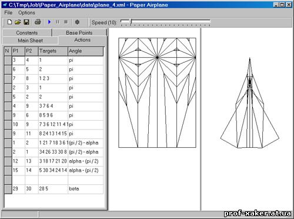Image resolution: width=294 pixels, height=219 pixels.
Task: Select the row header of first action row
Action: [8, 61]
